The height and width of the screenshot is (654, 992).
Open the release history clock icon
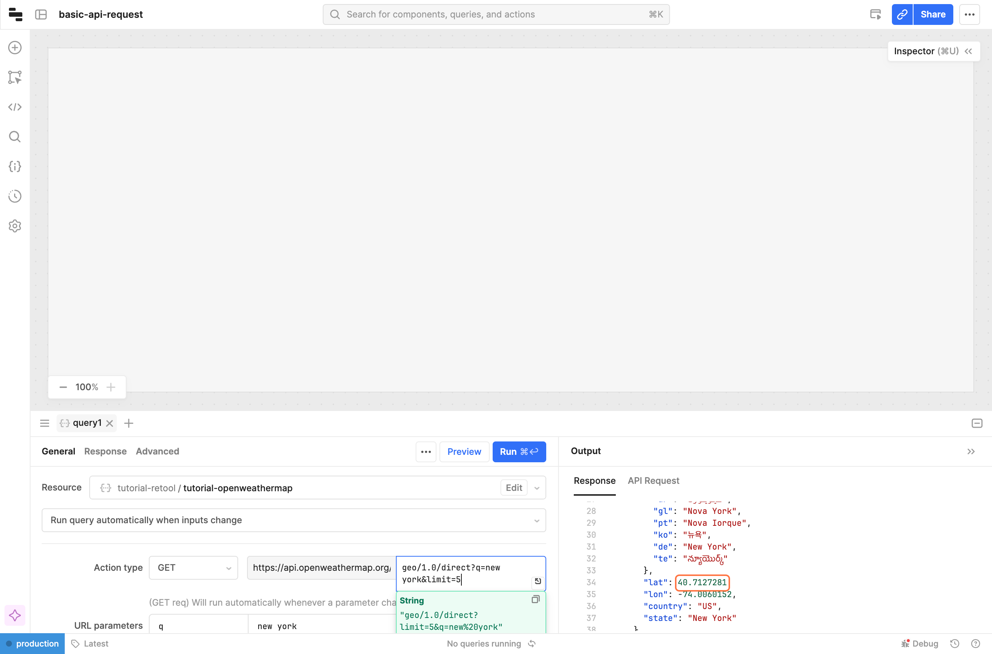(x=15, y=196)
